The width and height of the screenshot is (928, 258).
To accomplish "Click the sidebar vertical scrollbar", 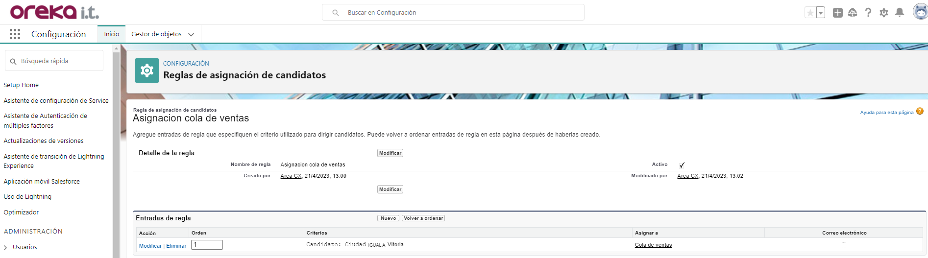I will pos(116,155).
